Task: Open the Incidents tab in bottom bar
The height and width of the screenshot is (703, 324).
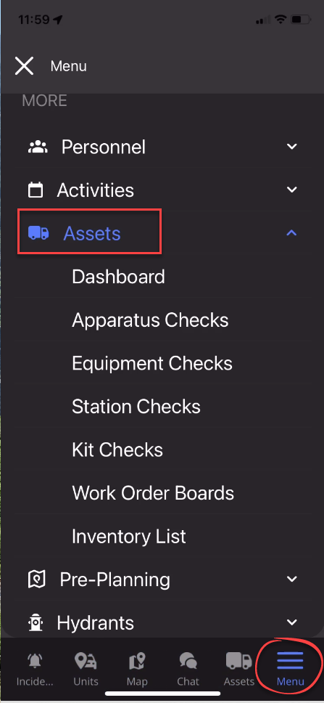Action: pos(35,670)
